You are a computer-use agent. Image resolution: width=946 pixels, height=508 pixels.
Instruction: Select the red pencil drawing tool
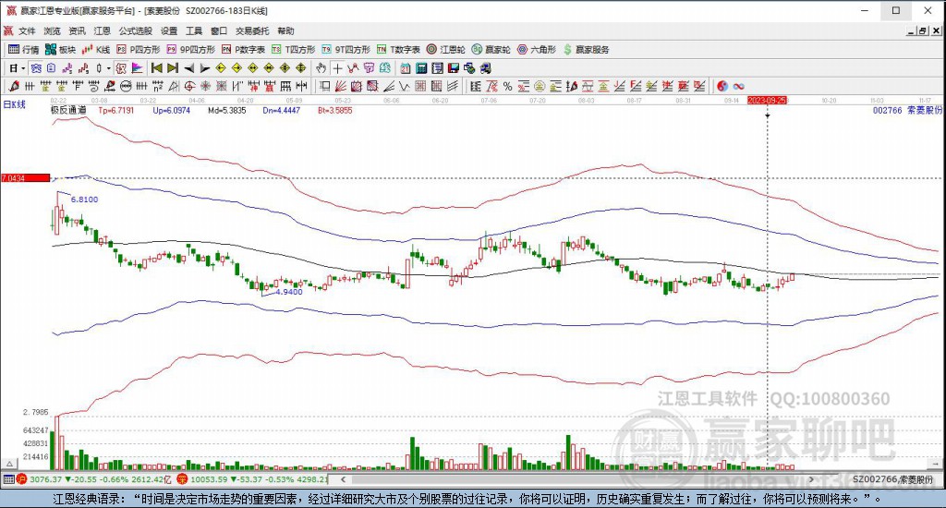14,86
